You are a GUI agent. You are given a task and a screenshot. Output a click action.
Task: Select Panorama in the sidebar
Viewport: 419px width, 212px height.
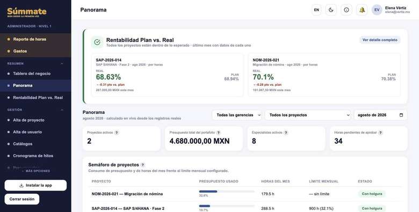[x=35, y=85]
